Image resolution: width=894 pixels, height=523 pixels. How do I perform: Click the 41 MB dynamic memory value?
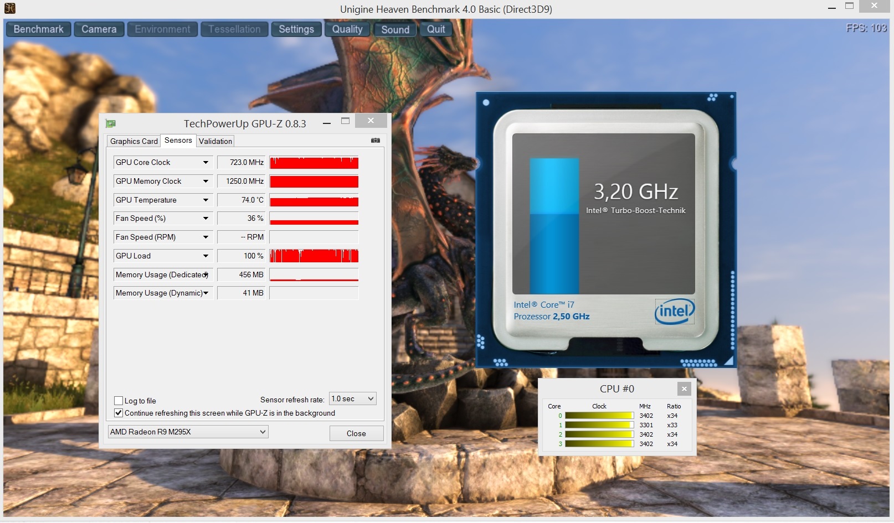click(x=241, y=293)
